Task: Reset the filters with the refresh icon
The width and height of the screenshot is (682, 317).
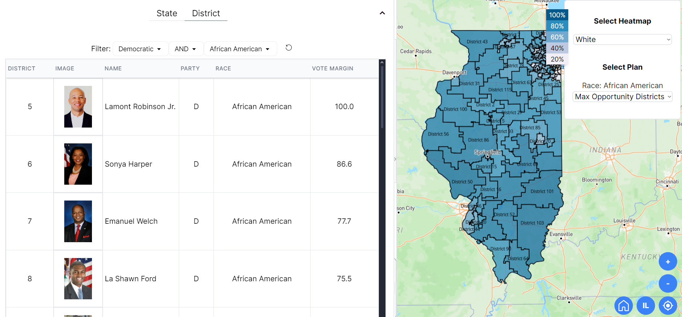Action: click(x=289, y=48)
